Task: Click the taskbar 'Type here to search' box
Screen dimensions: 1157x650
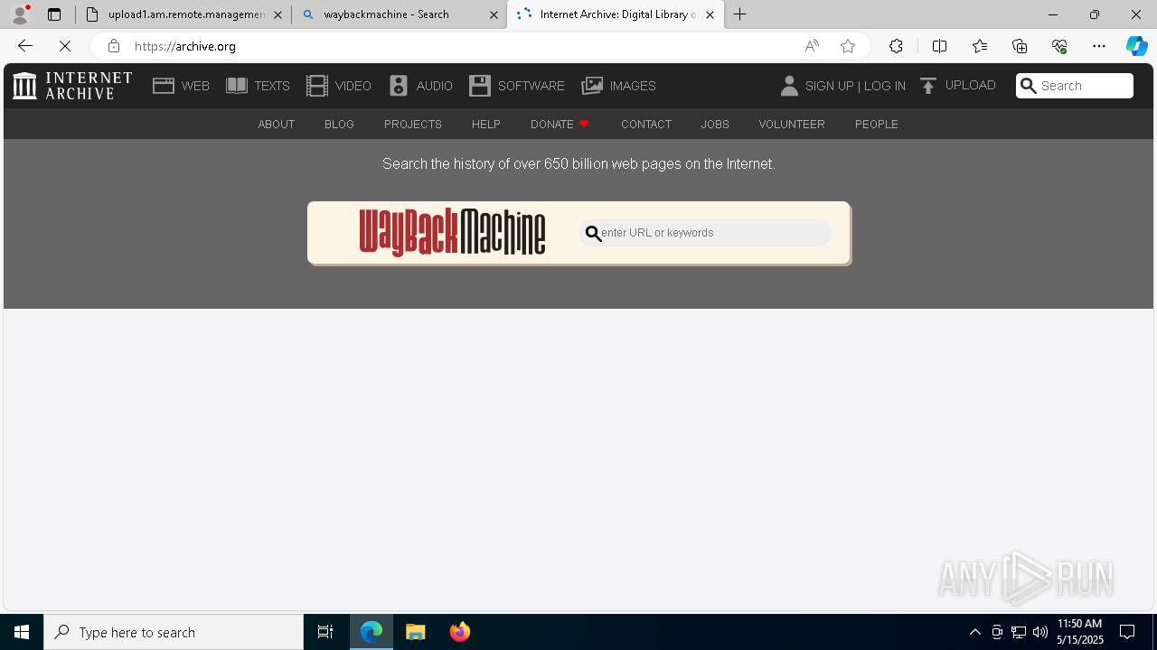Action: pos(174,632)
